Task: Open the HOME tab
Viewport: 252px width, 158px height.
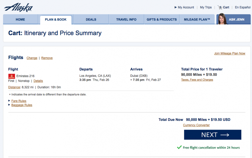Action: pyautogui.click(x=20, y=20)
